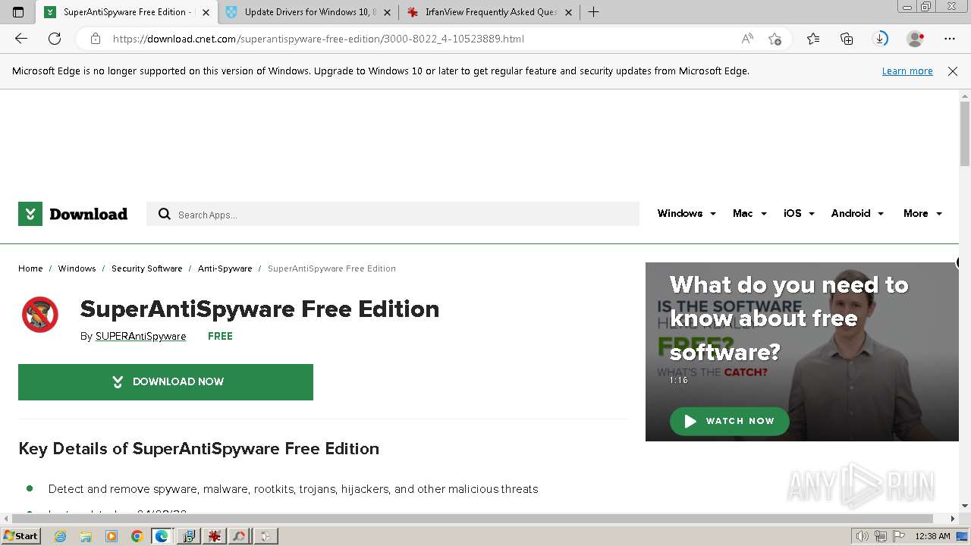Visit the SUPERAntiSpyware developer link
The image size is (971, 546).
(x=140, y=336)
